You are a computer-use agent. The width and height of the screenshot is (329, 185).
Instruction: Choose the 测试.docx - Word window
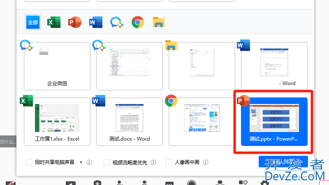click(130, 122)
